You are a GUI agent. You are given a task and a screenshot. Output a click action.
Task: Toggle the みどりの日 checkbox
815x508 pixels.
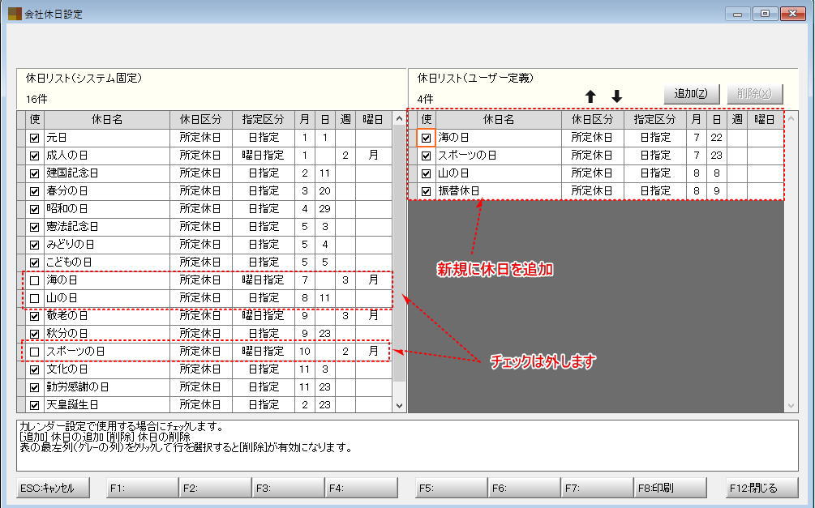tap(34, 245)
